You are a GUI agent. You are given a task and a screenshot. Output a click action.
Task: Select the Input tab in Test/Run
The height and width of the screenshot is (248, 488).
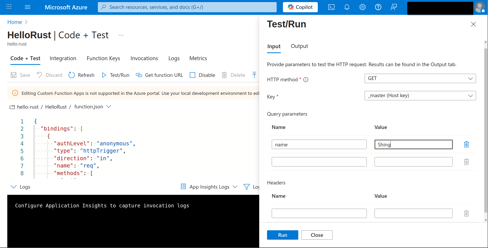pos(274,46)
